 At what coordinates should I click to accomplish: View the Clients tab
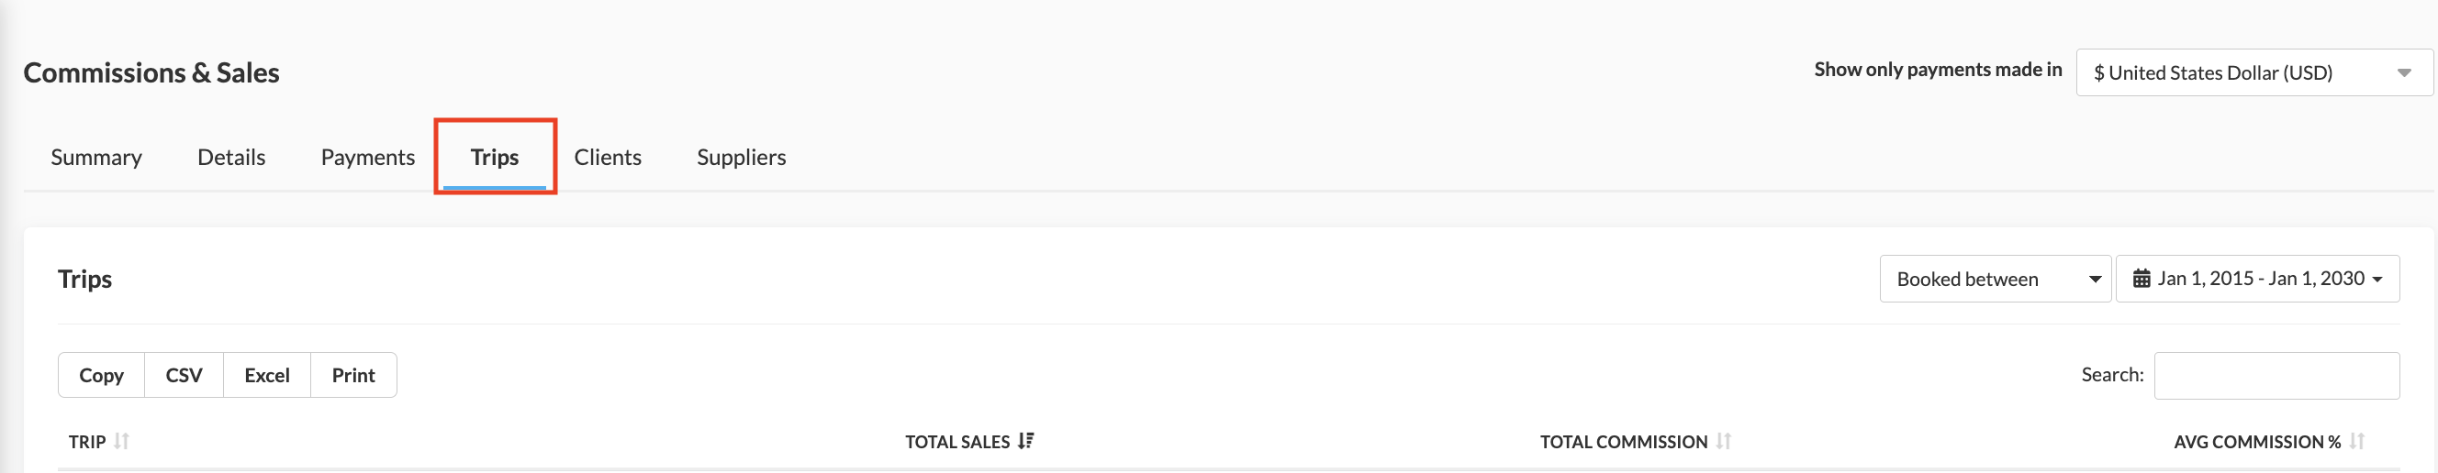[x=608, y=157]
